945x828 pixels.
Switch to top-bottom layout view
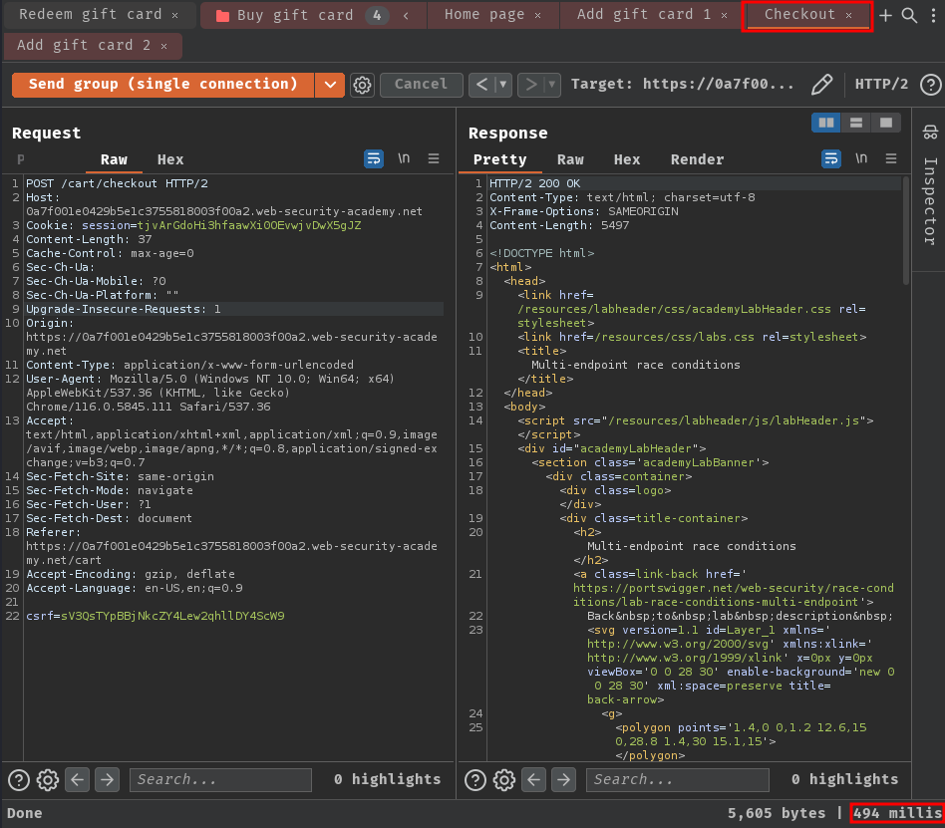tap(856, 123)
